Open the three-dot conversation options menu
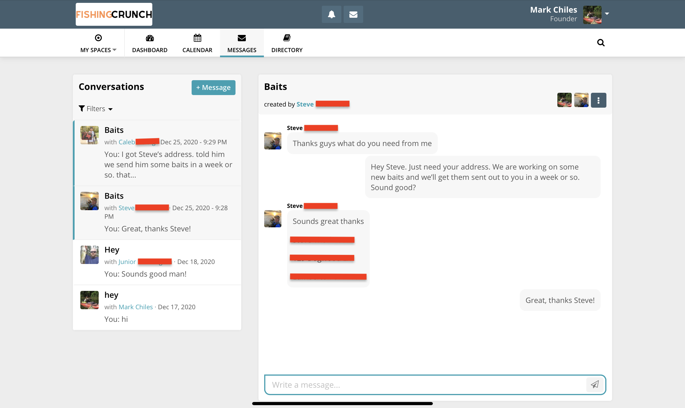This screenshot has height=408, width=685. [x=598, y=100]
